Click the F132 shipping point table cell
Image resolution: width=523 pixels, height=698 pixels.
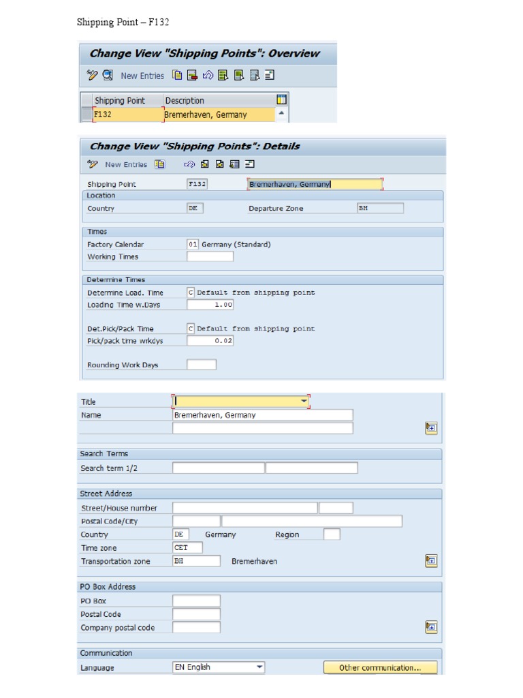(128, 115)
